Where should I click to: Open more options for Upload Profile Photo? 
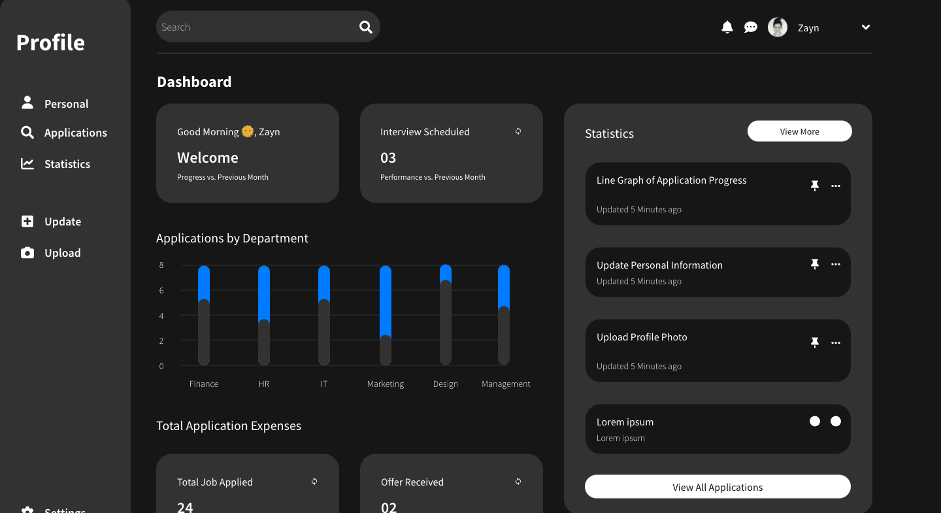pyautogui.click(x=836, y=342)
